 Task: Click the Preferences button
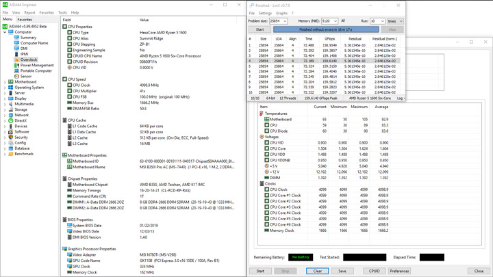[399, 271]
